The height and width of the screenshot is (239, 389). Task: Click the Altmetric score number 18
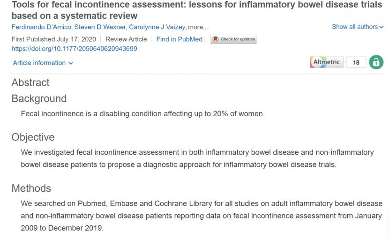[x=356, y=62]
